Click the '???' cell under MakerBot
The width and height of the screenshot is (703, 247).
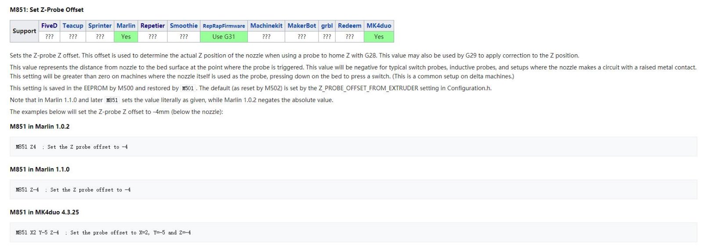(302, 37)
